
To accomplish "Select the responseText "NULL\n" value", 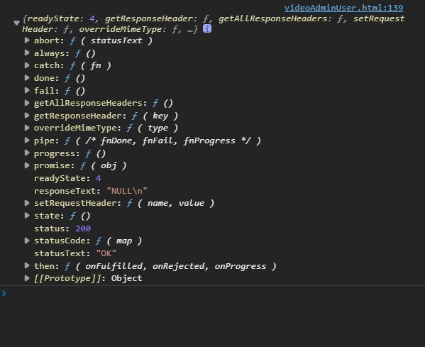I will [127, 191].
